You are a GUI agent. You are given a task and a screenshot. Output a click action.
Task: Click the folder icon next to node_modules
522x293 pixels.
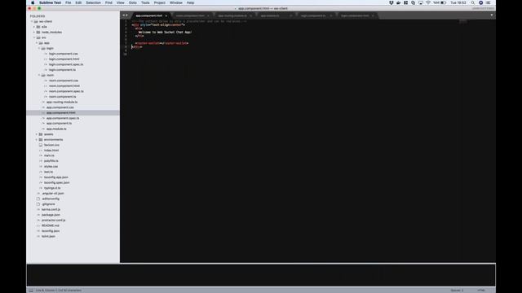[x=38, y=33]
